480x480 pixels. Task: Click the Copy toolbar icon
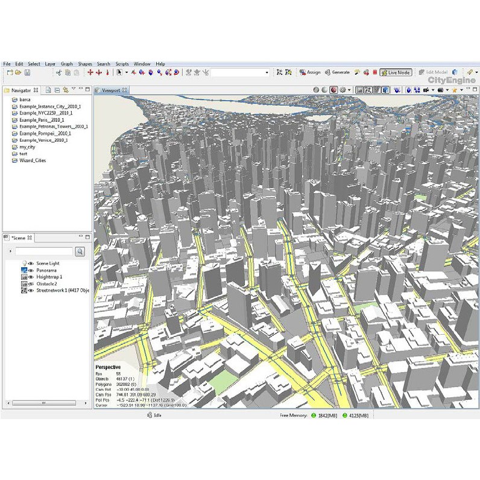[68, 72]
